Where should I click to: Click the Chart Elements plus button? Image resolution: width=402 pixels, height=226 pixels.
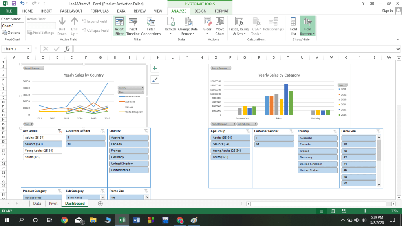pyautogui.click(x=155, y=68)
